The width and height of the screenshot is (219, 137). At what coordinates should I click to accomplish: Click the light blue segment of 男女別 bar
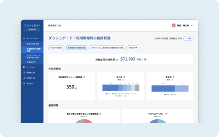181,89
